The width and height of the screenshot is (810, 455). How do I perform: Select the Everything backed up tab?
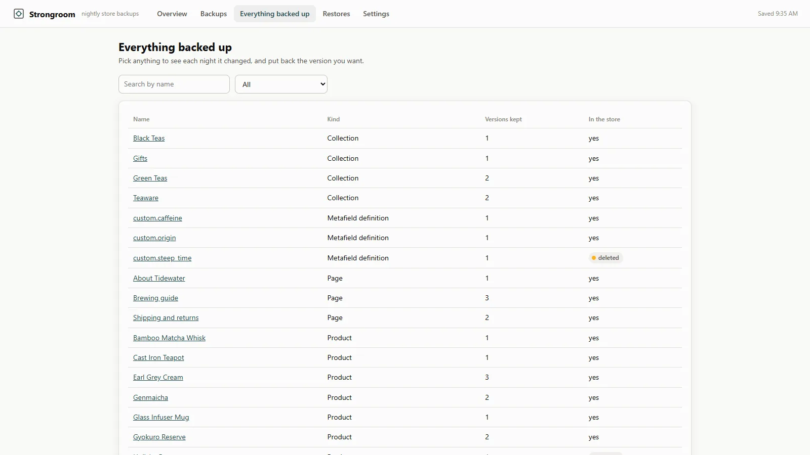(275, 14)
